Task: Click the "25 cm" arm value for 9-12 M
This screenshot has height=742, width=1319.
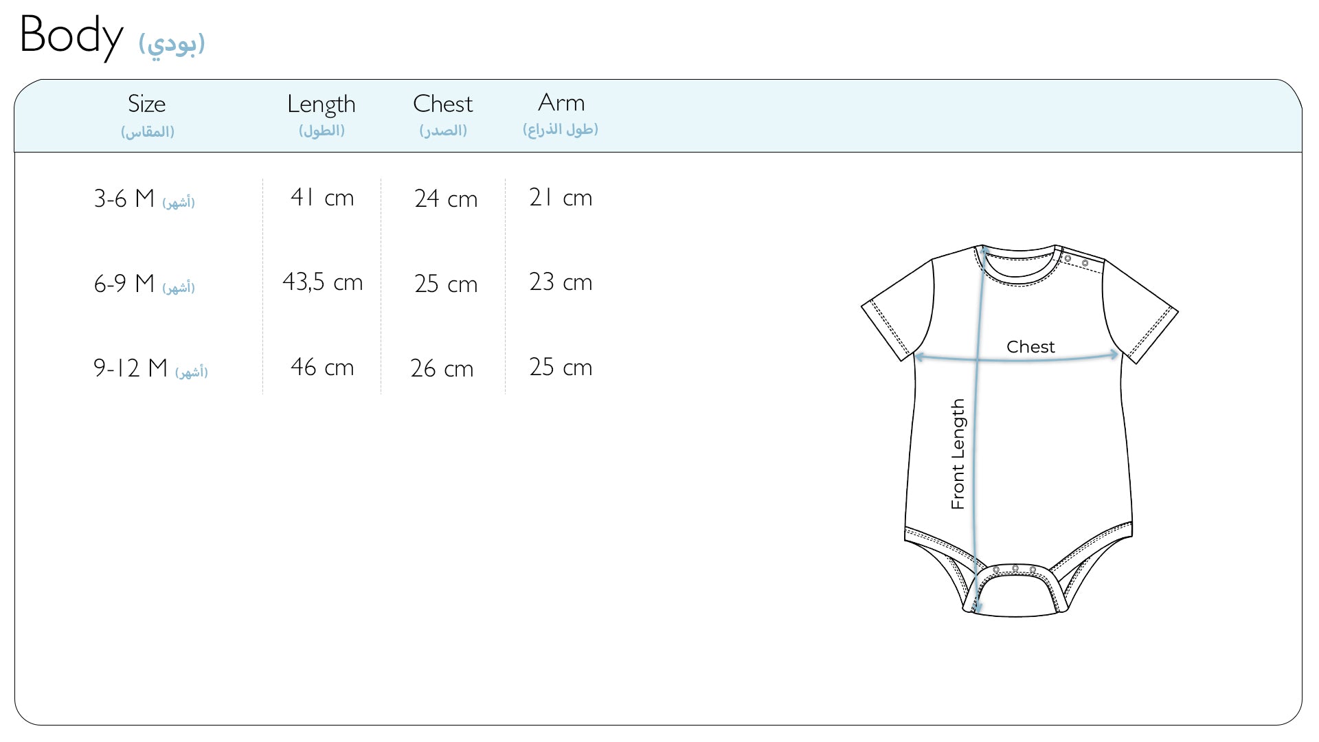Action: pyautogui.click(x=561, y=368)
